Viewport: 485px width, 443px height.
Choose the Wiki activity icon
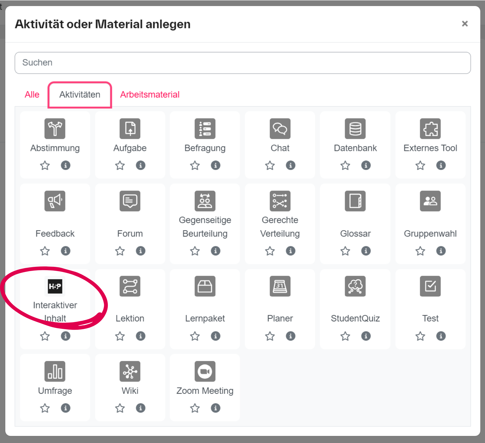(130, 371)
